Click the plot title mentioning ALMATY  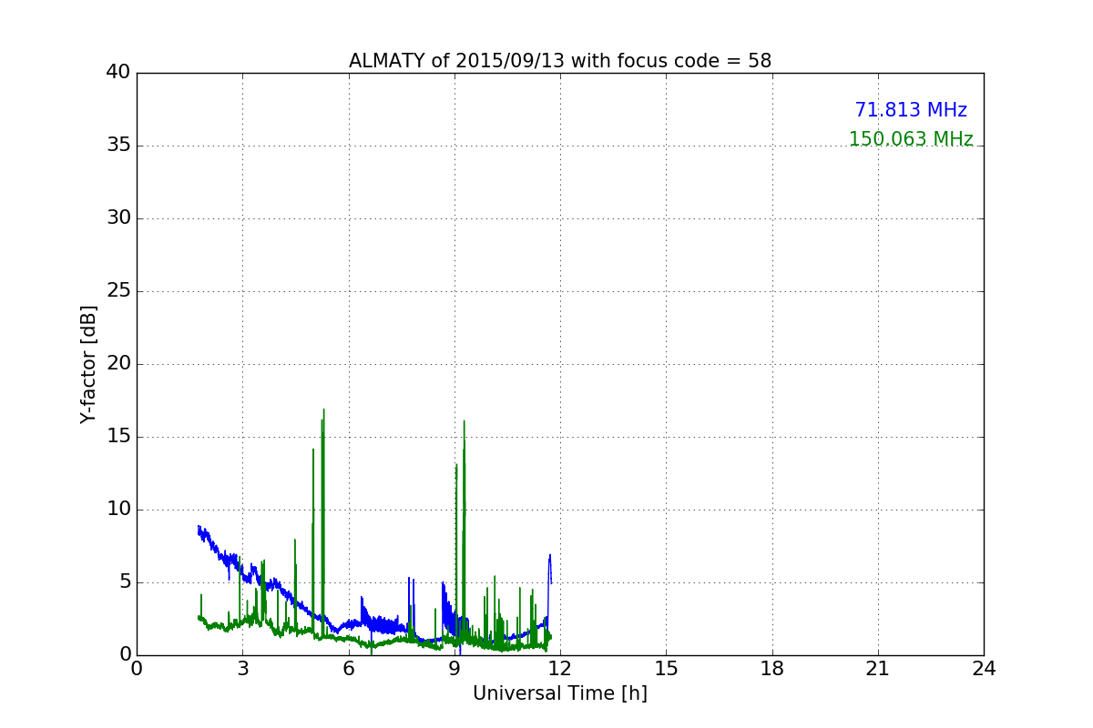(559, 61)
